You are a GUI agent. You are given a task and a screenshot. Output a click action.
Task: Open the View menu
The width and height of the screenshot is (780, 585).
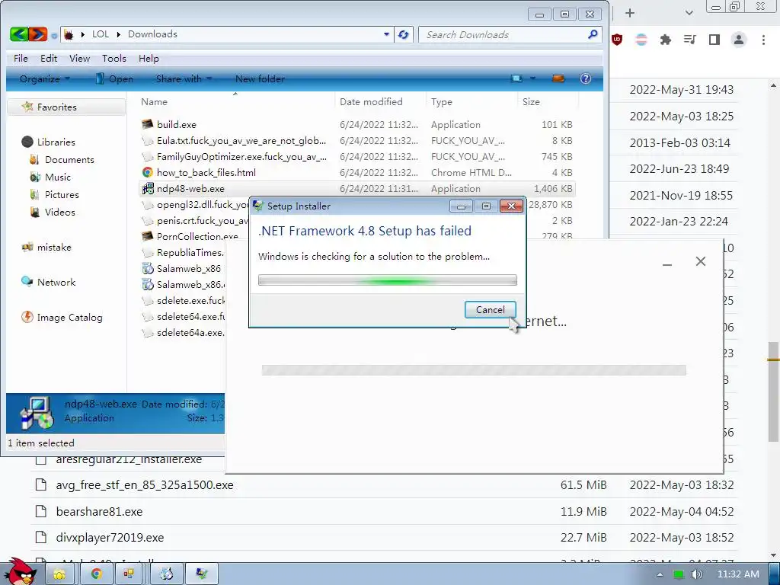[x=79, y=58]
